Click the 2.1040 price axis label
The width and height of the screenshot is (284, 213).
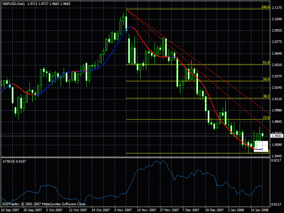(277, 19)
